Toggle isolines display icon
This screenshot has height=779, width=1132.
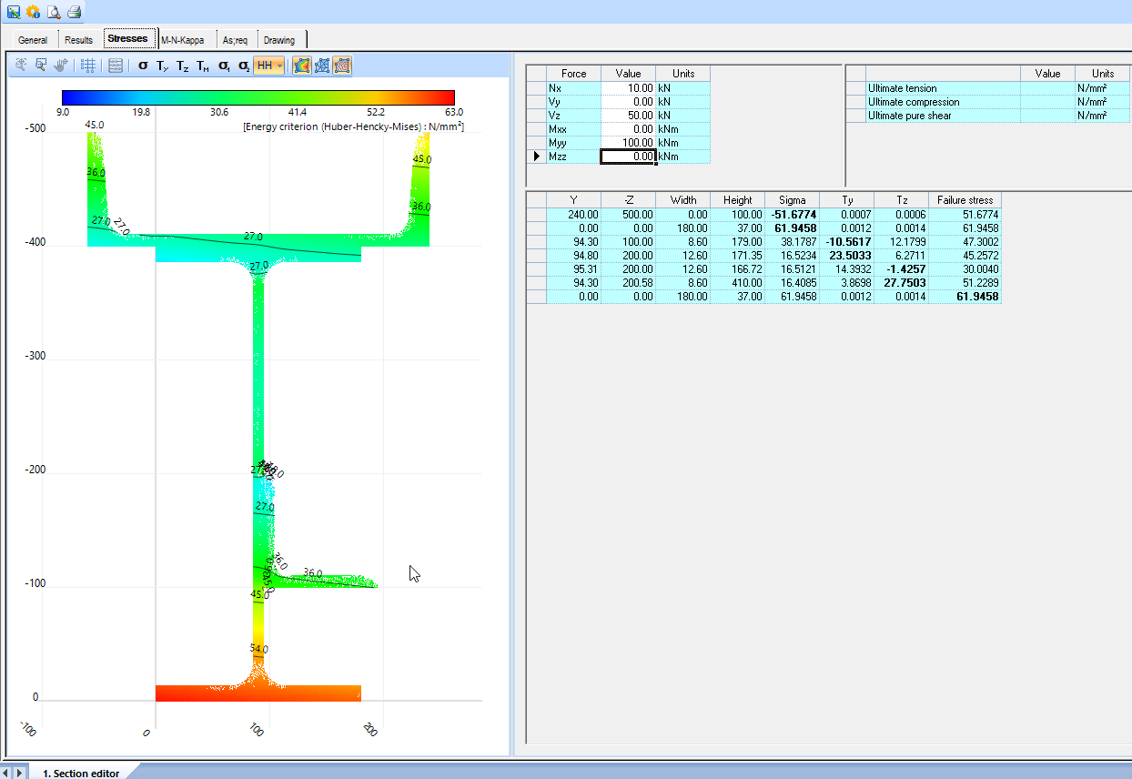coord(342,66)
